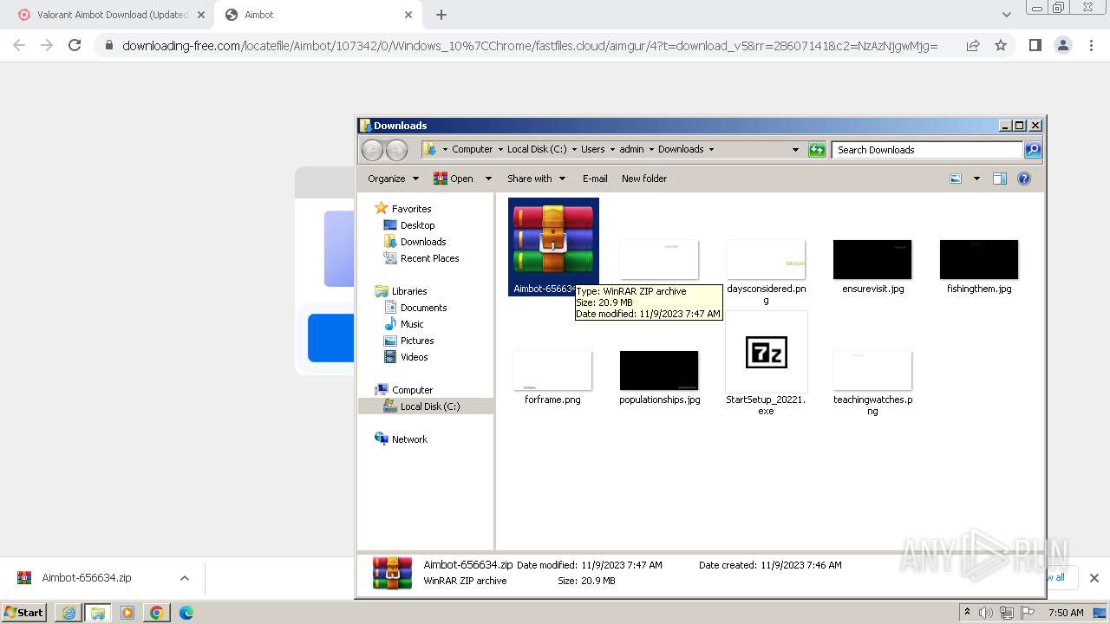Click Open in Explorer toolbar

click(x=454, y=179)
